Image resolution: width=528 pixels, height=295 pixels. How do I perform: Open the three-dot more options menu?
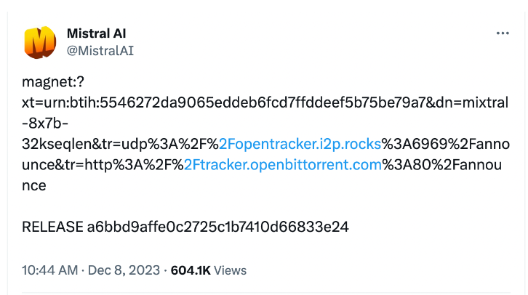(503, 33)
